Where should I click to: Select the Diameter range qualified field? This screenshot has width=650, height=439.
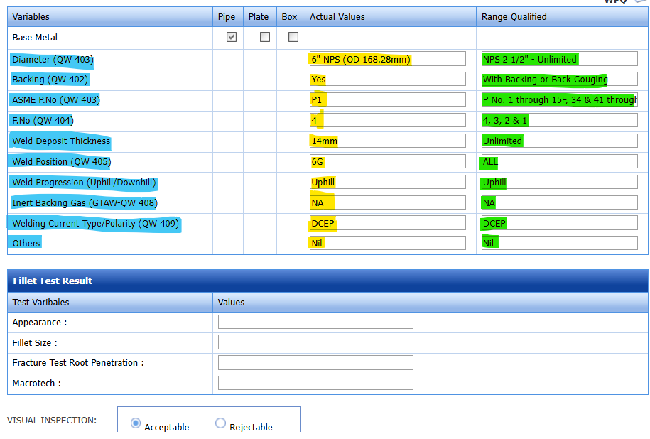pos(559,59)
